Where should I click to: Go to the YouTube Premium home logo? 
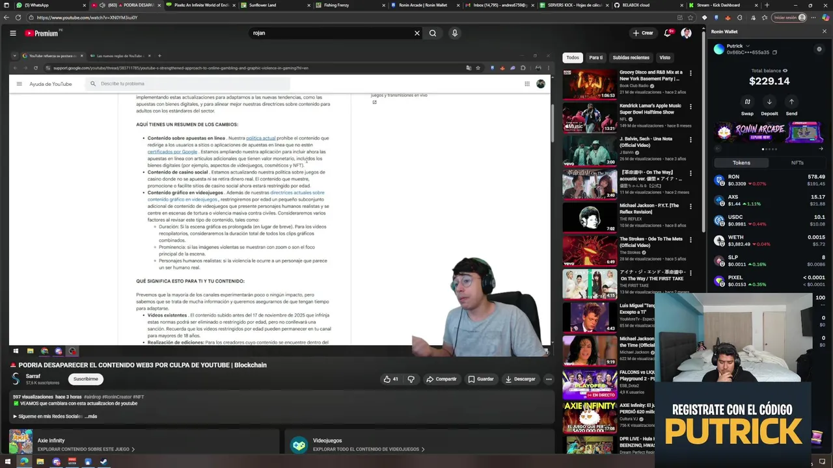pos(43,33)
